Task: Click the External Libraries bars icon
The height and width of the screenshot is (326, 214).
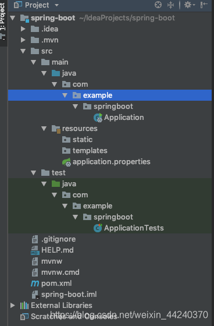Action: (x=24, y=306)
